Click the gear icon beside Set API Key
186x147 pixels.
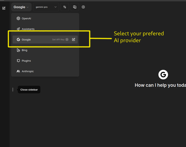tap(67, 40)
